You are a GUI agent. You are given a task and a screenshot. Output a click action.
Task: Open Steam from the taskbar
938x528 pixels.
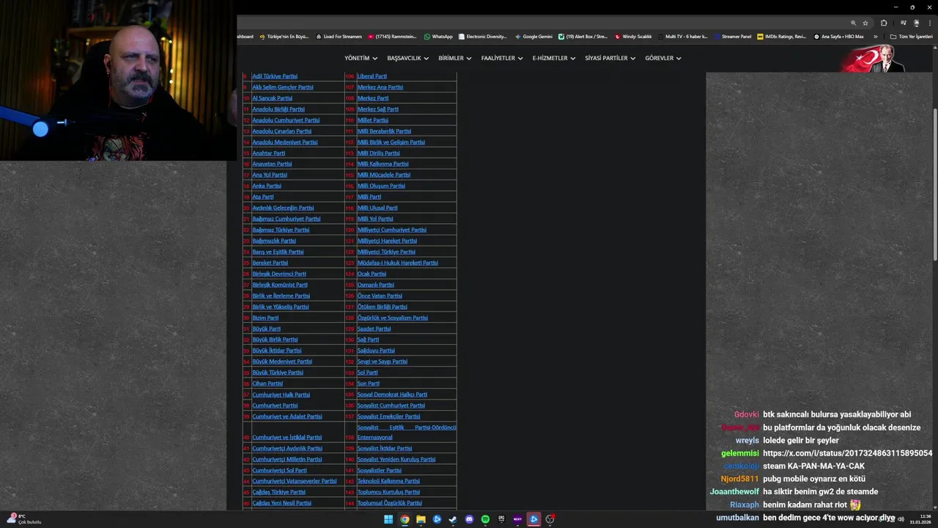pos(453,519)
